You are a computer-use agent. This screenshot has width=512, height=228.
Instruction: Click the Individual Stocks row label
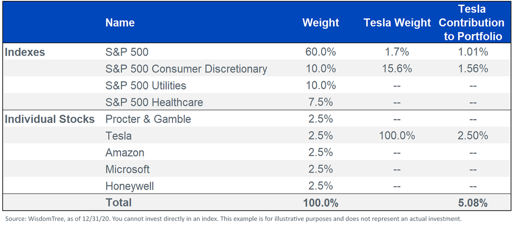tap(49, 119)
